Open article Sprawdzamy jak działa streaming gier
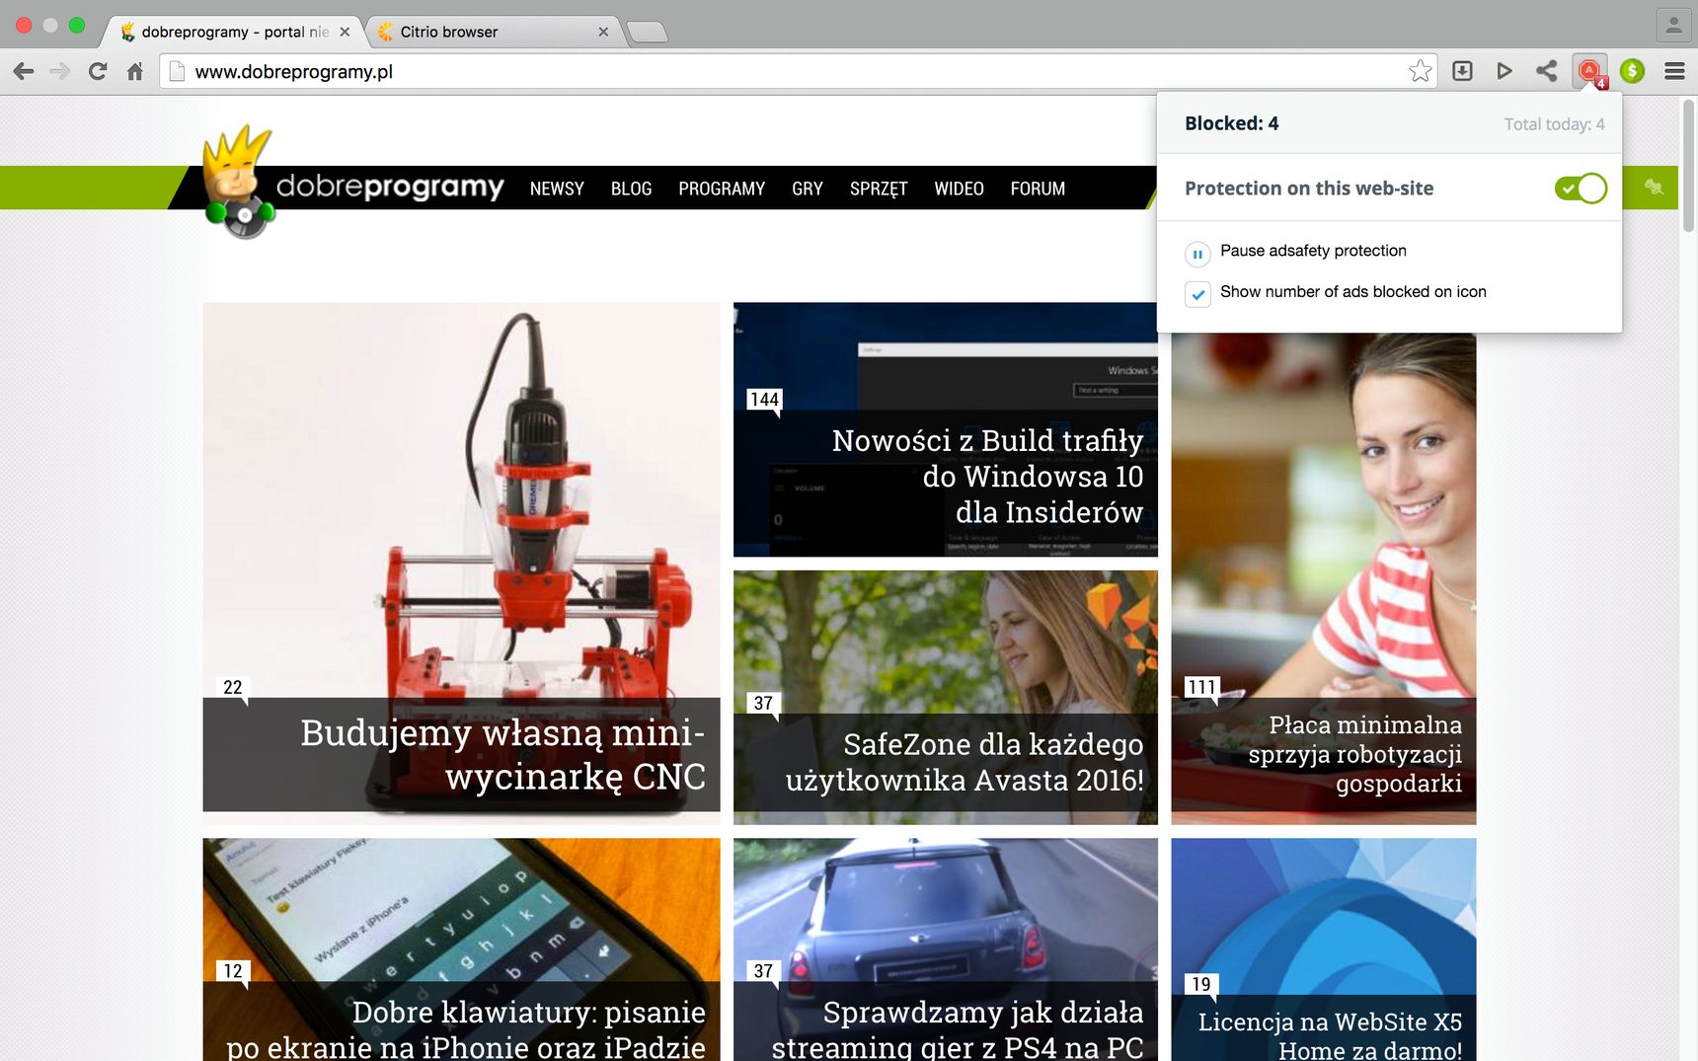 click(958, 1028)
